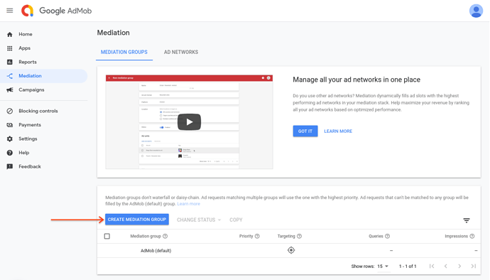490x280 pixels.
Task: Click help icon beside Mediation group header
Action: click(165, 236)
